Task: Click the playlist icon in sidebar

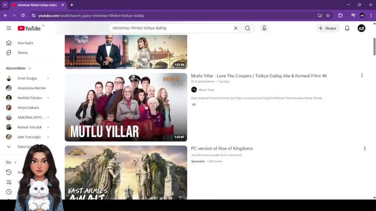Action: pos(9,182)
